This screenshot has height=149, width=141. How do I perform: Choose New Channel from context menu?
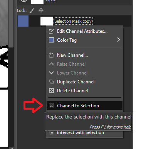click(84, 55)
